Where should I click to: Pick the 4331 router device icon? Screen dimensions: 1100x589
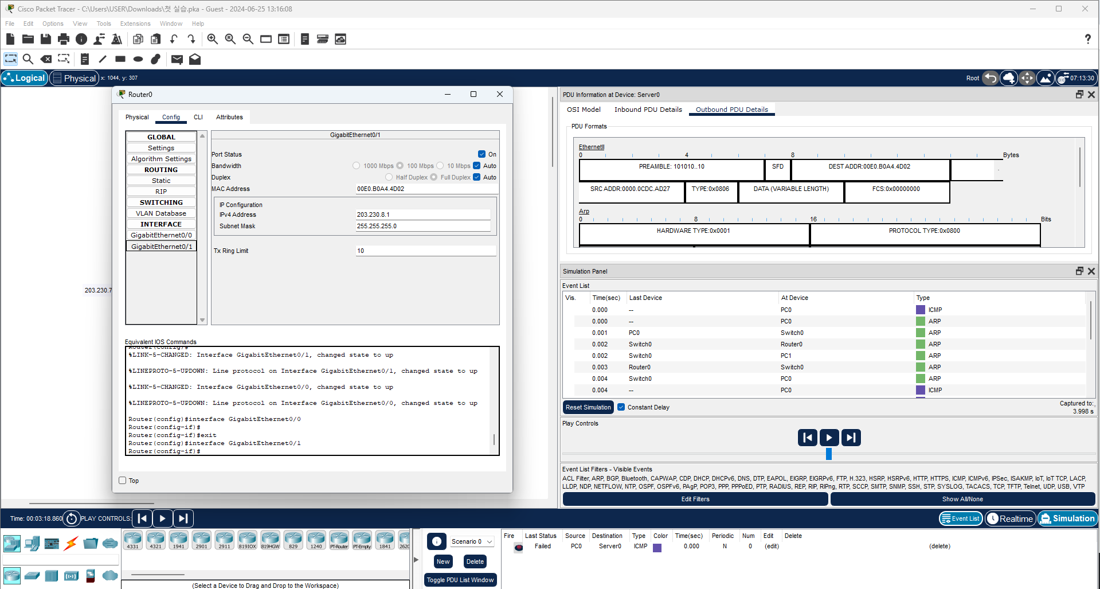133,540
